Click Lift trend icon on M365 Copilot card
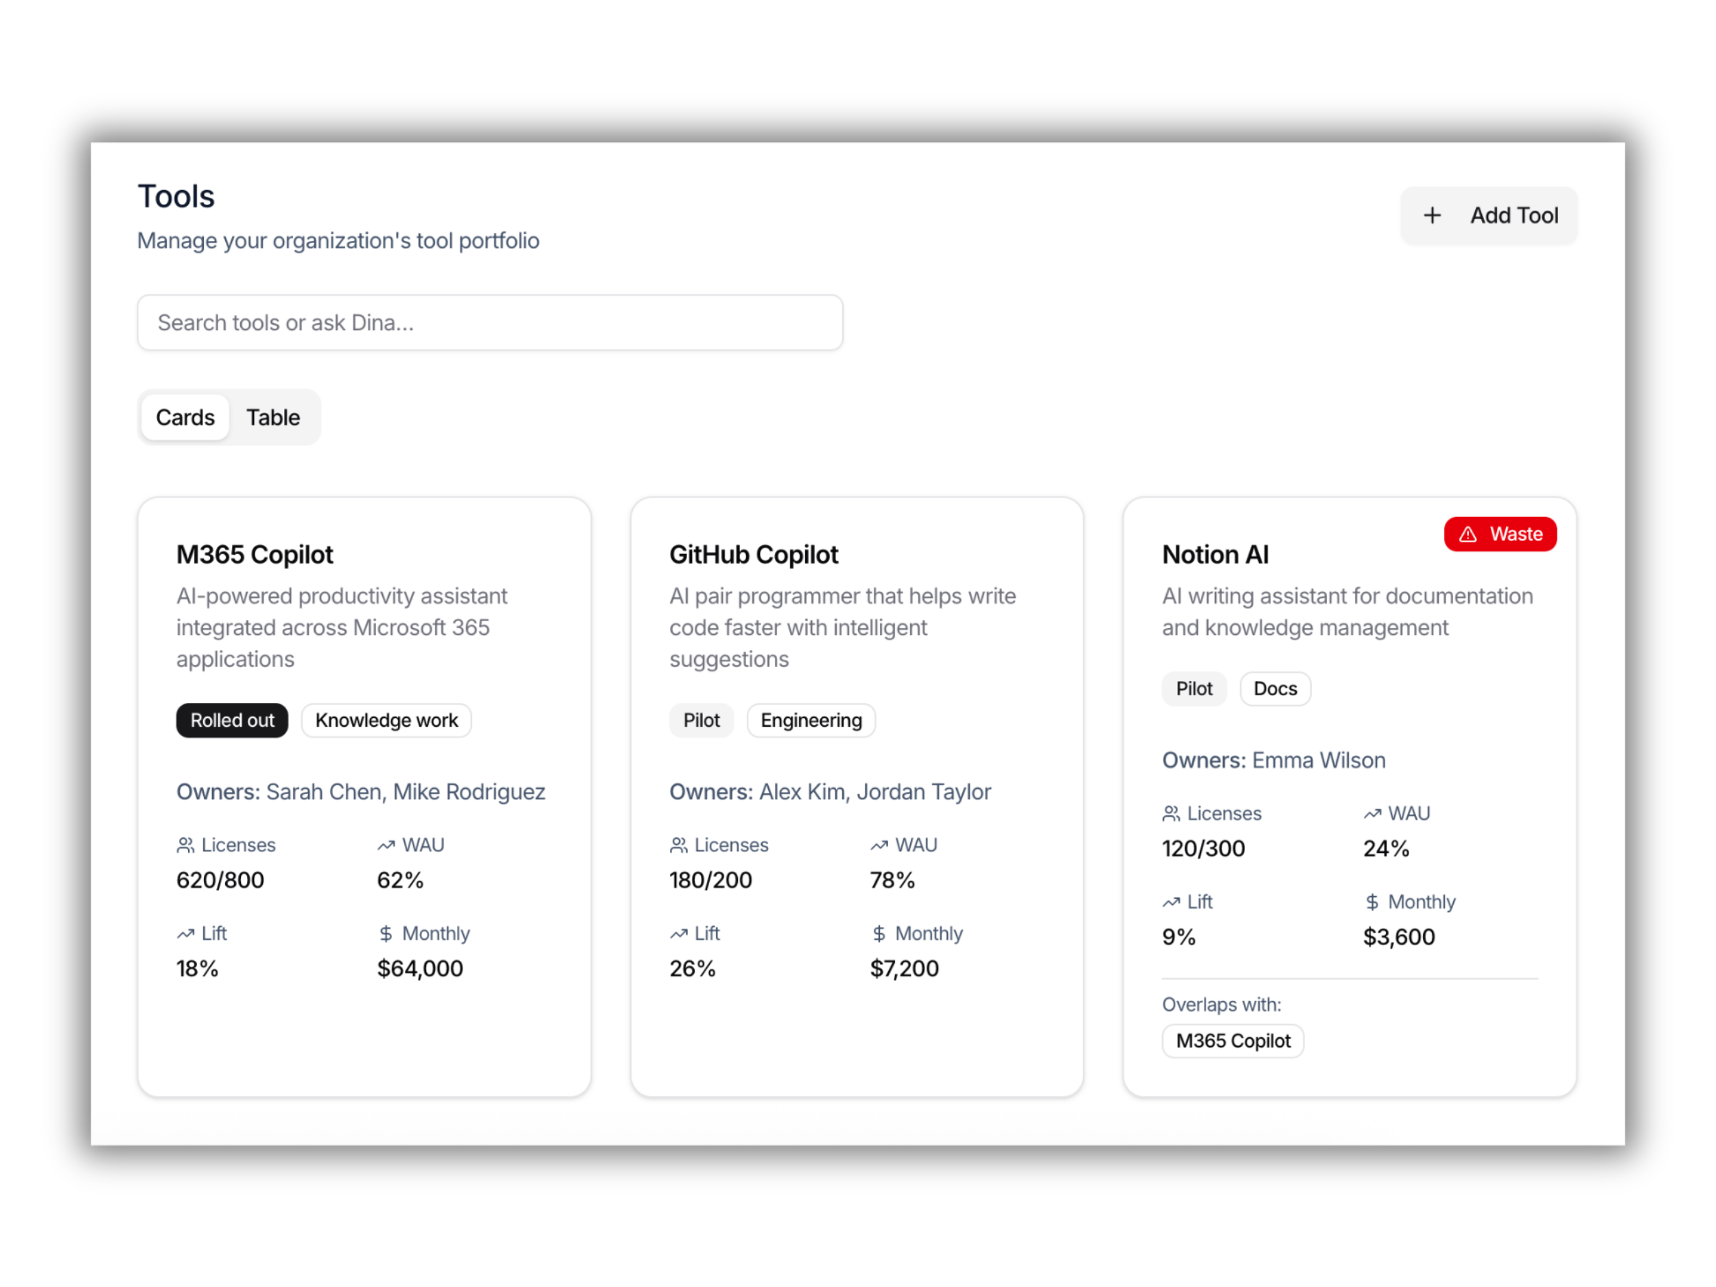This screenshot has width=1716, height=1287. click(x=185, y=934)
